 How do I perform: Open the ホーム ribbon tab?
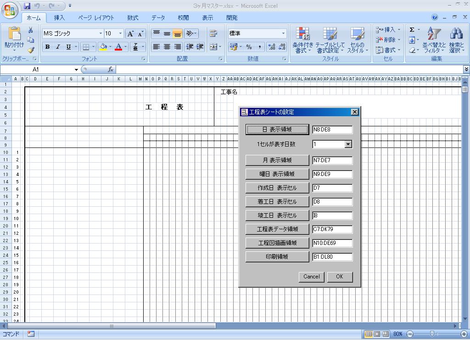click(x=34, y=18)
